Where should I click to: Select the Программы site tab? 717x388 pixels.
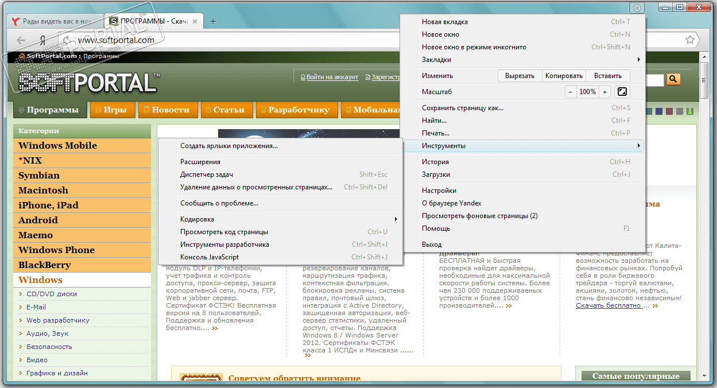(49, 110)
